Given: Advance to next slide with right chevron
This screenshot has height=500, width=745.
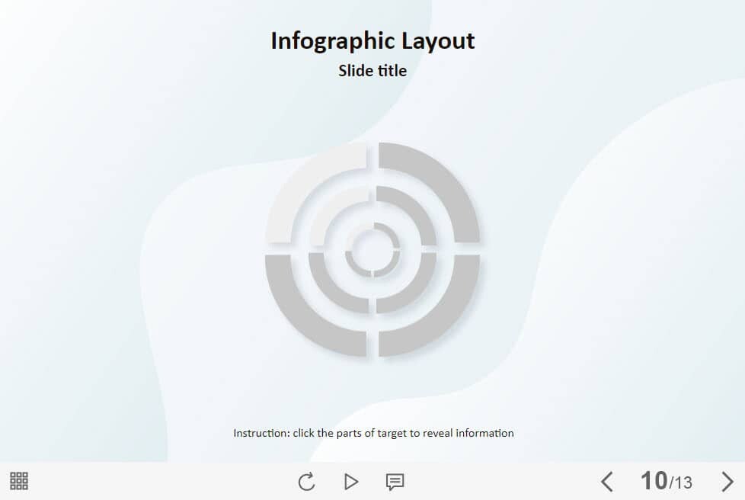Looking at the screenshot, I should [727, 482].
